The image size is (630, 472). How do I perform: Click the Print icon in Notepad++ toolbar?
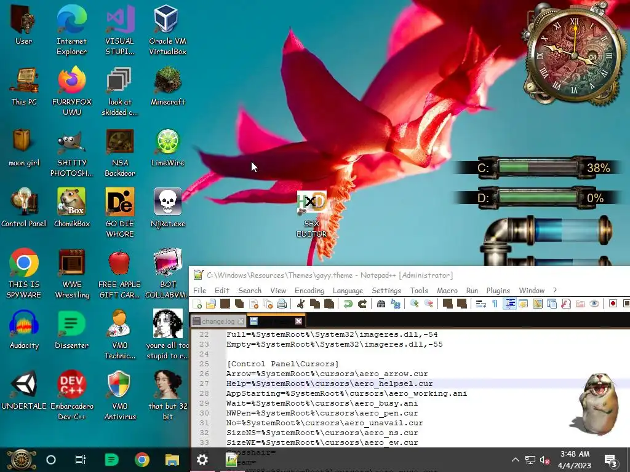point(282,304)
